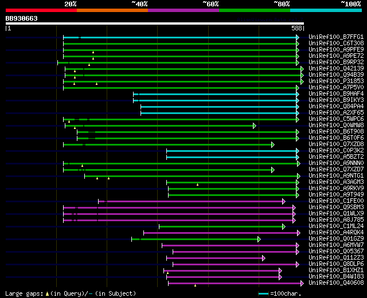Click the UniRef100_B4WI83 label
Viewport: 367px width, 298px height.
[336, 277]
